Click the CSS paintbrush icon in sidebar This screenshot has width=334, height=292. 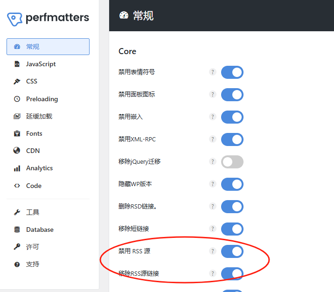(x=17, y=81)
